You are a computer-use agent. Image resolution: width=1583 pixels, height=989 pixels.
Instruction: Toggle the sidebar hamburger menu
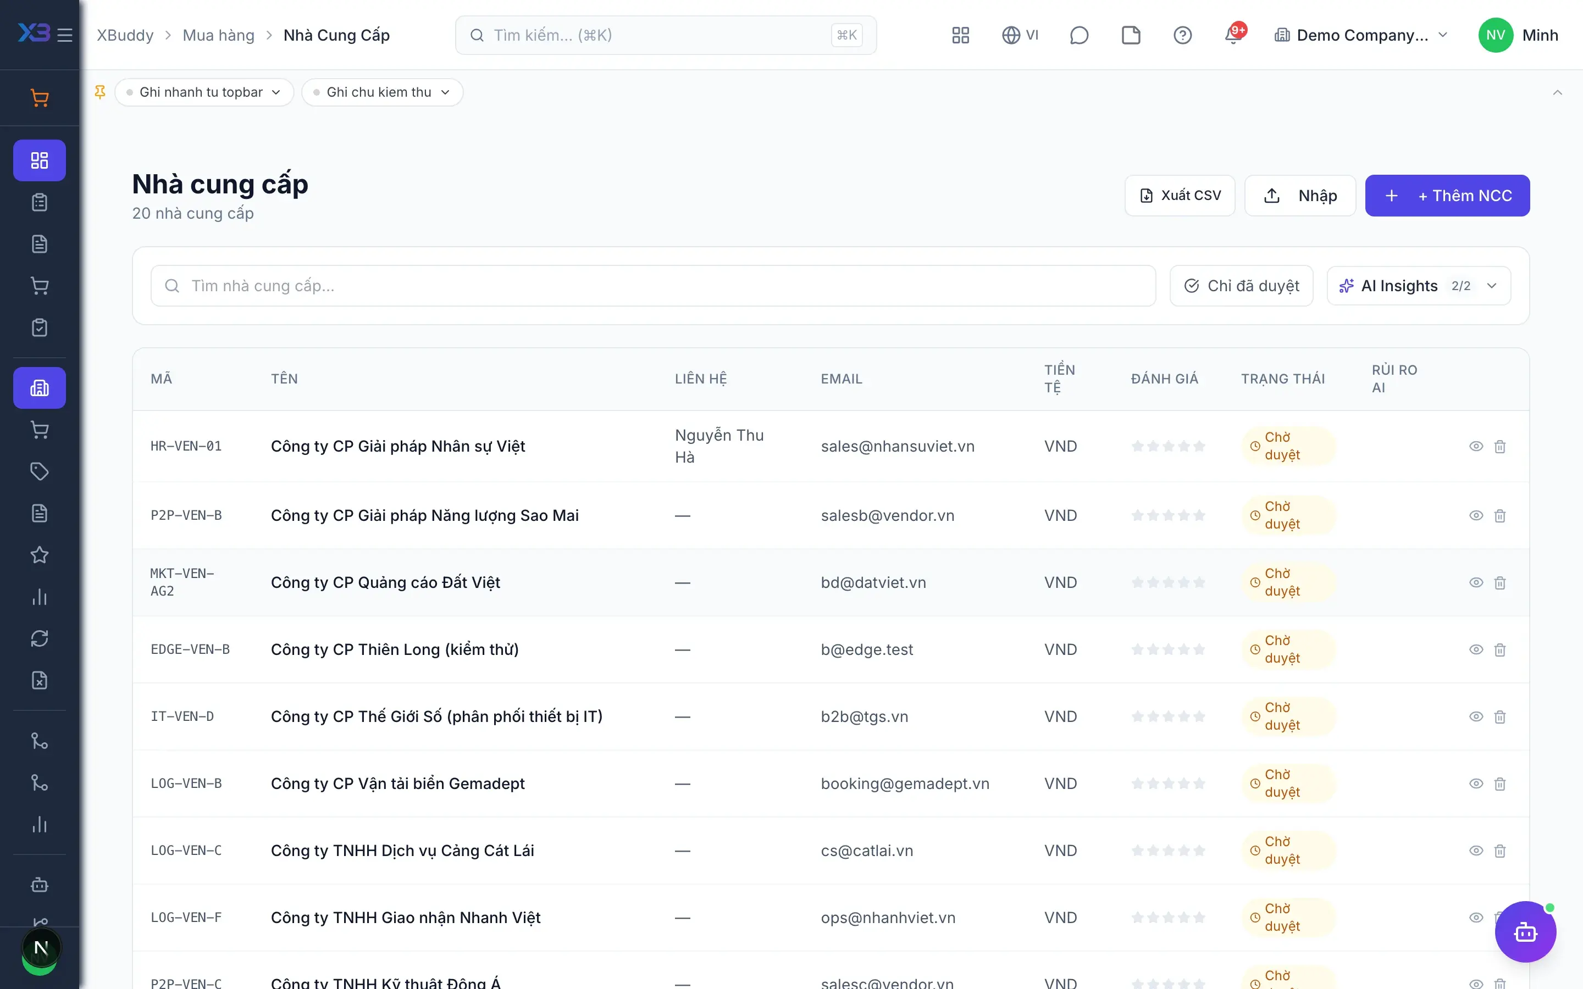click(x=64, y=35)
